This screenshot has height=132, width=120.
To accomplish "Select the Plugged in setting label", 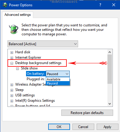I will (x=36, y=79).
